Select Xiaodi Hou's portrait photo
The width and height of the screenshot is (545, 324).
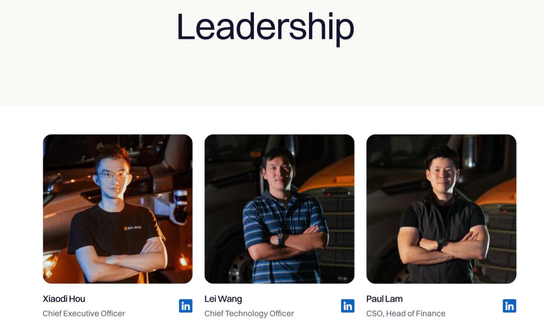pyautogui.click(x=118, y=209)
